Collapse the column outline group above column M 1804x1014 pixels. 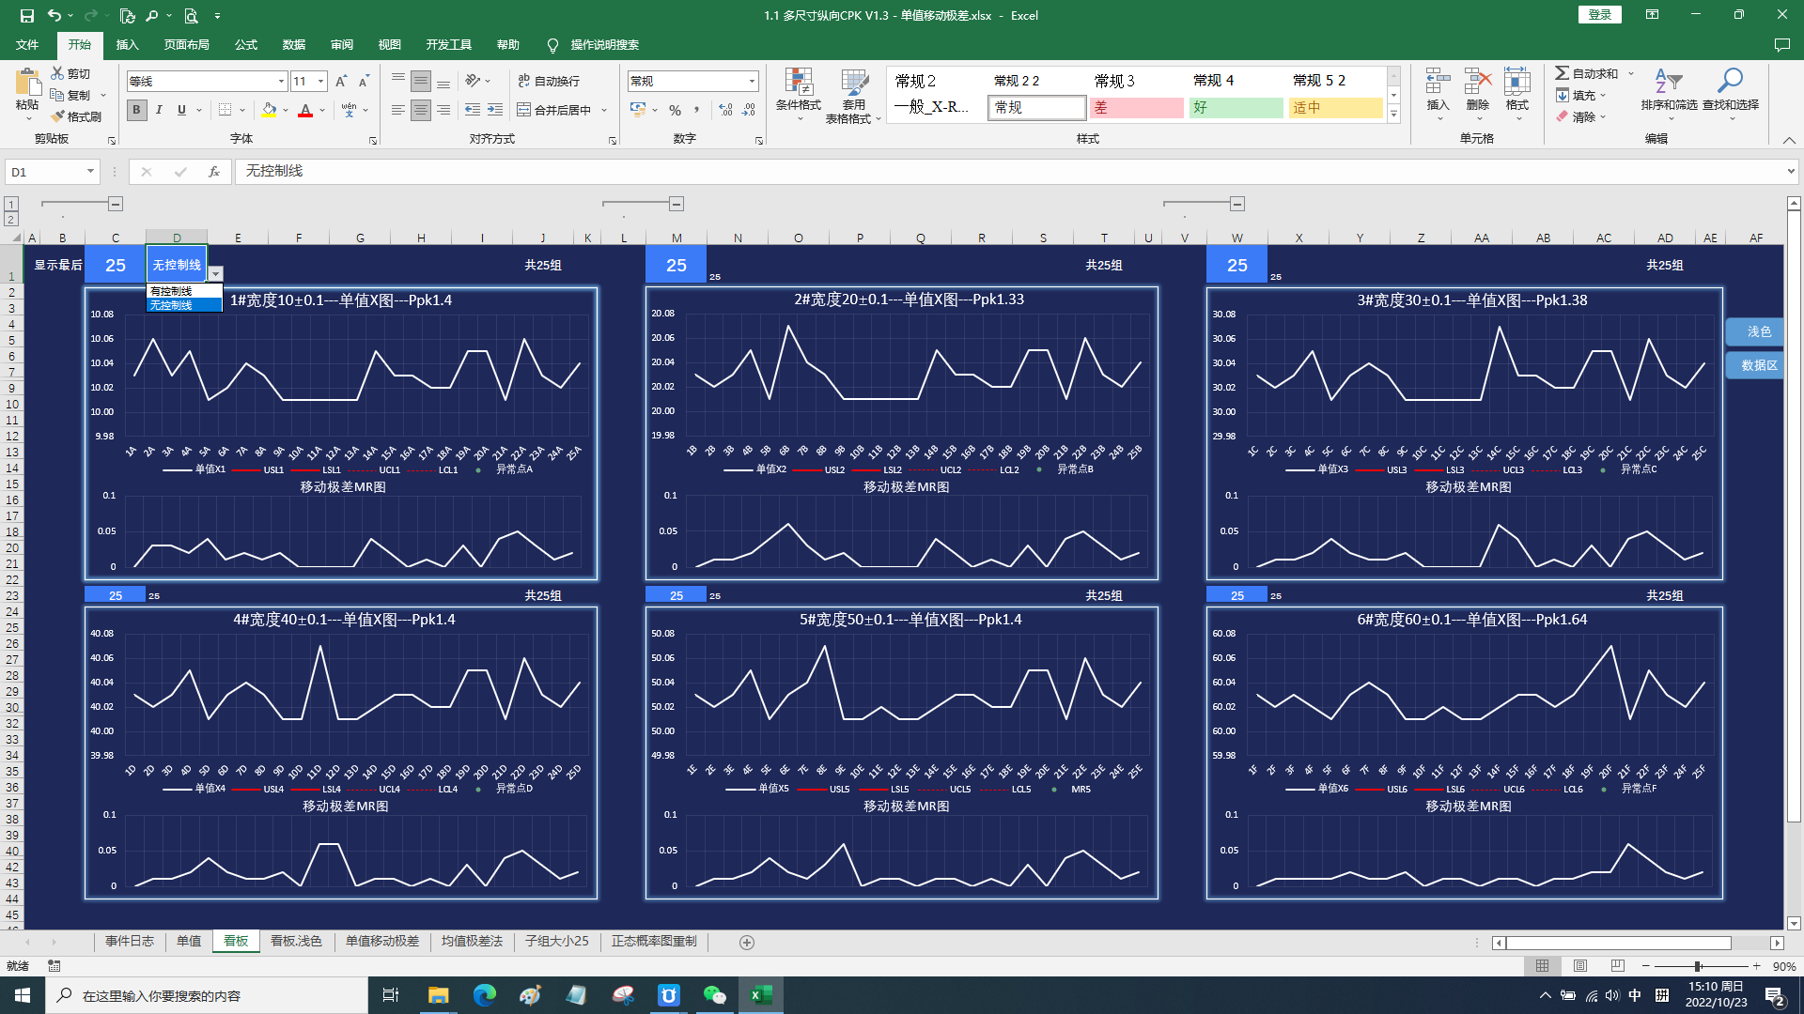[x=676, y=204]
